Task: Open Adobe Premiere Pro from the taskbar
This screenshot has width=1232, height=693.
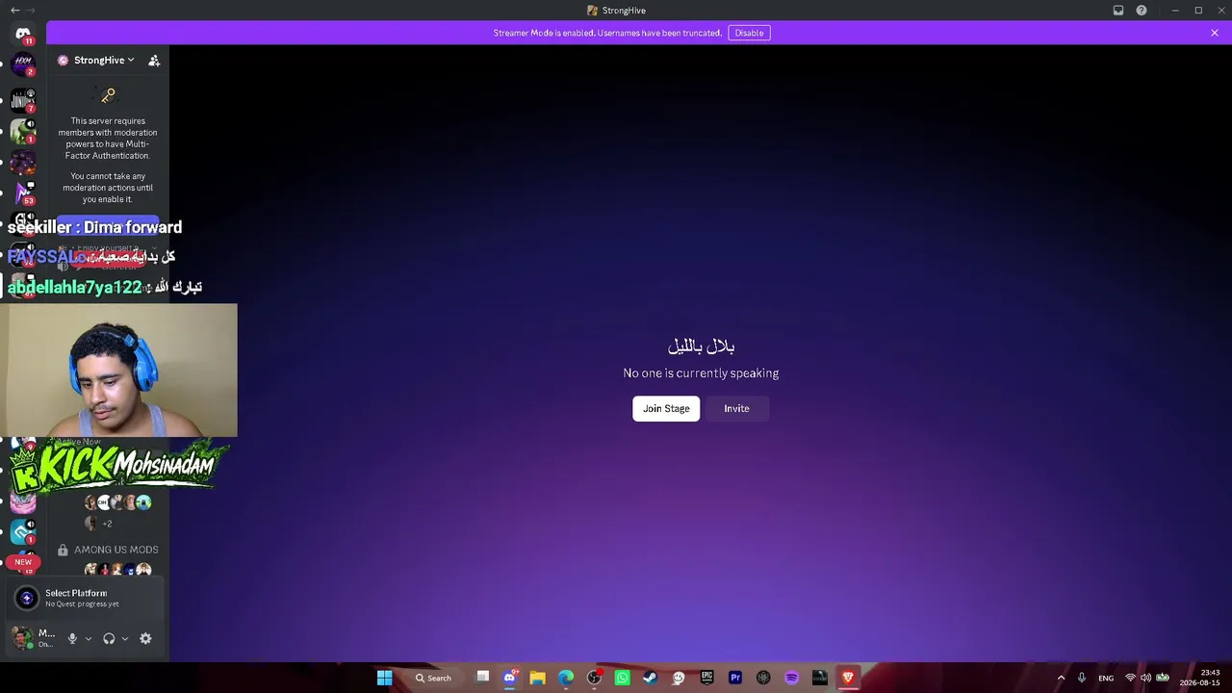Action: click(x=735, y=678)
